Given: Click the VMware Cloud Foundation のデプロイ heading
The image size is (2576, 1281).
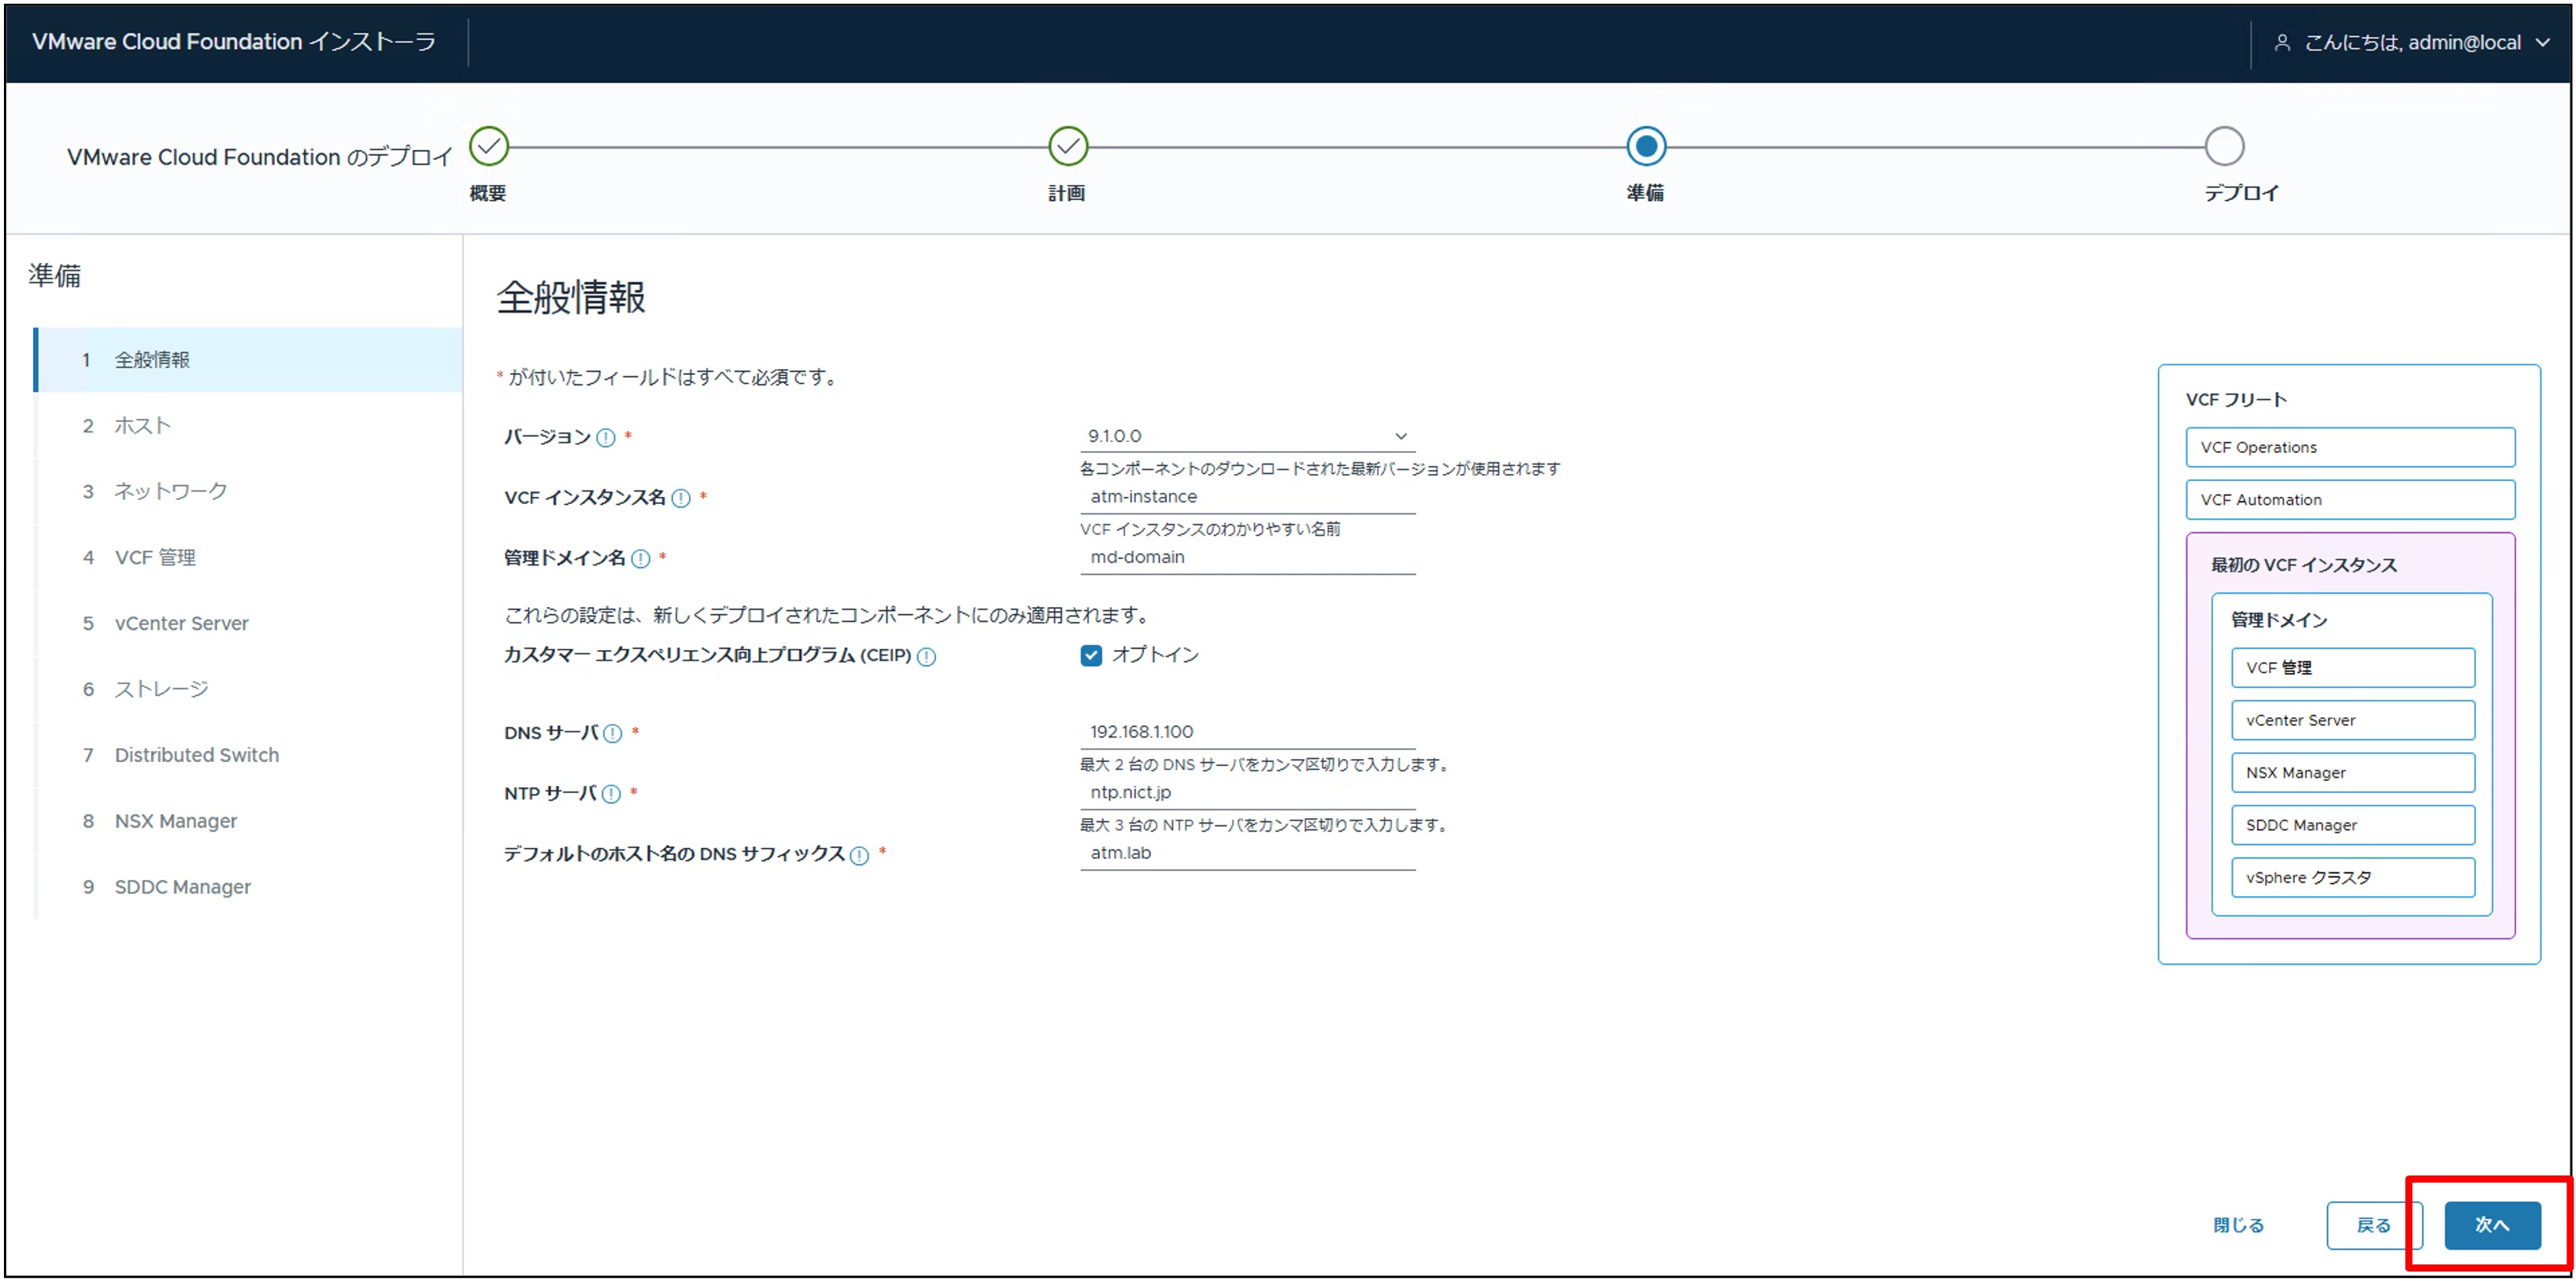Looking at the screenshot, I should click(x=260, y=158).
